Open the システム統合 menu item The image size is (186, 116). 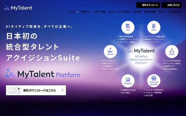[124, 12]
